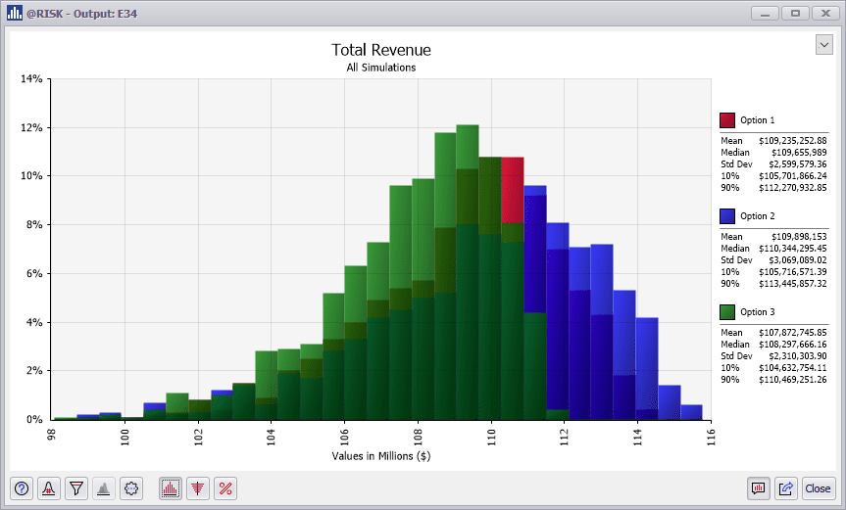Open the help icon in bottom toolbar
Screen dimensions: 846x510
[22, 488]
